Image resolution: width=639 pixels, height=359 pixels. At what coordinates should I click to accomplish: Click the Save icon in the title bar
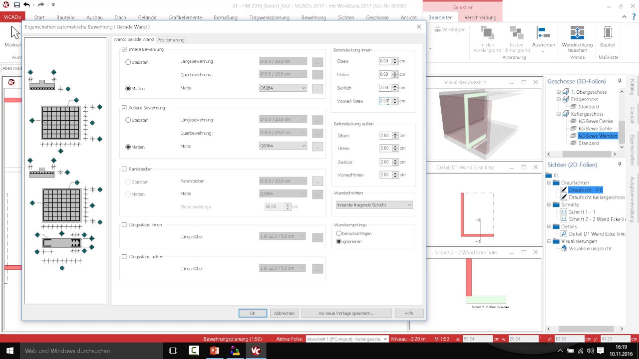click(17, 5)
